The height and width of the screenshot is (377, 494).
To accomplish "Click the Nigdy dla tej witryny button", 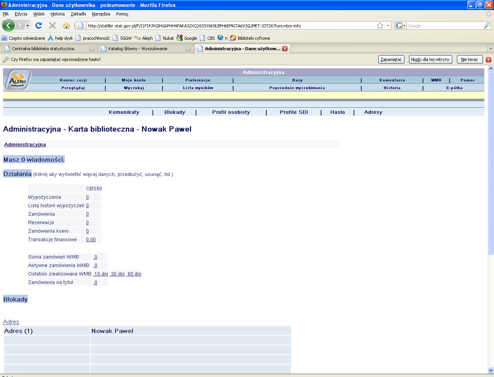I will [x=430, y=59].
